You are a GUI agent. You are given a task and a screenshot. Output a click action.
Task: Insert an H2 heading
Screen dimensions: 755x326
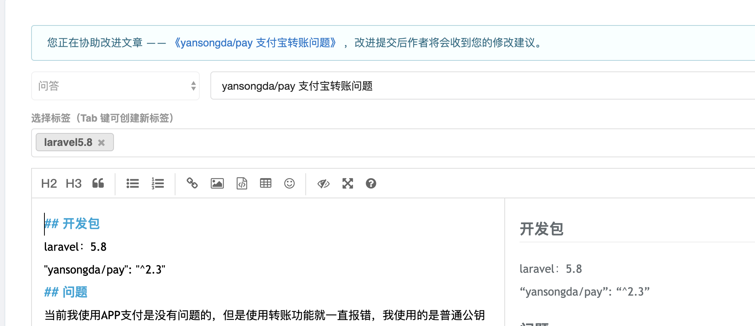pyautogui.click(x=49, y=184)
